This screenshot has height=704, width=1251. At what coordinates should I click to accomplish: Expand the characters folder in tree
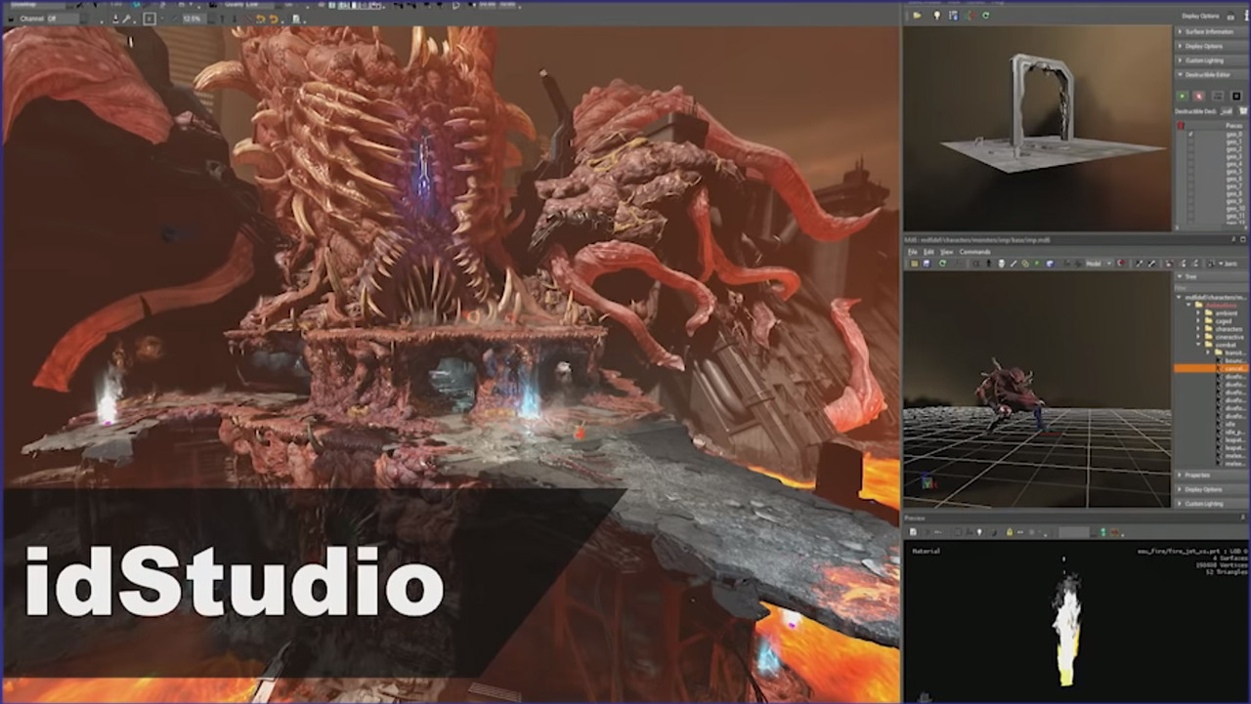coord(1198,329)
